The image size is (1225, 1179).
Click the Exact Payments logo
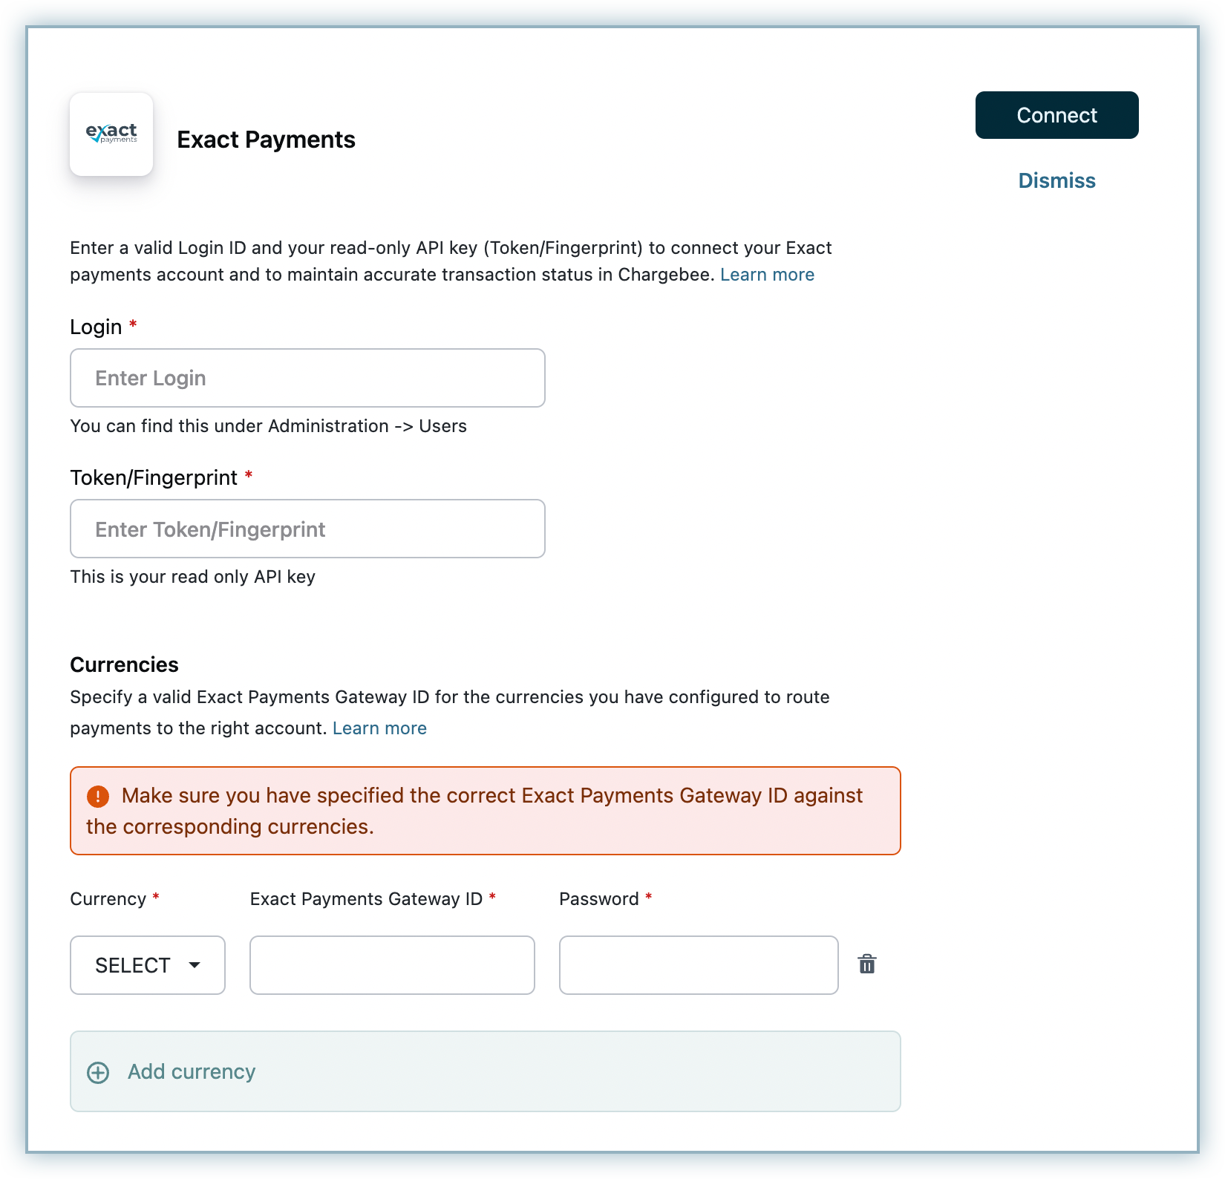pos(111,134)
